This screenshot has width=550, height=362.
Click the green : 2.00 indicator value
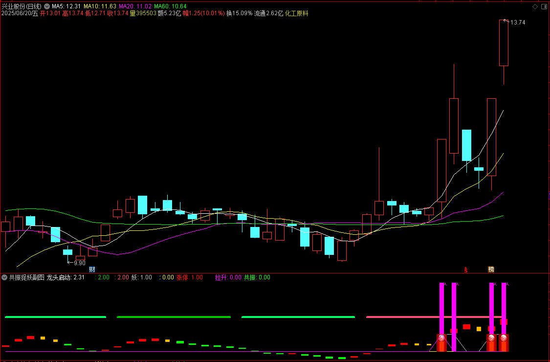(x=102, y=277)
